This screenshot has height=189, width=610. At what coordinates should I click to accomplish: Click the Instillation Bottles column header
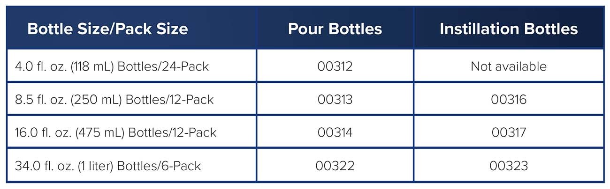(509, 29)
